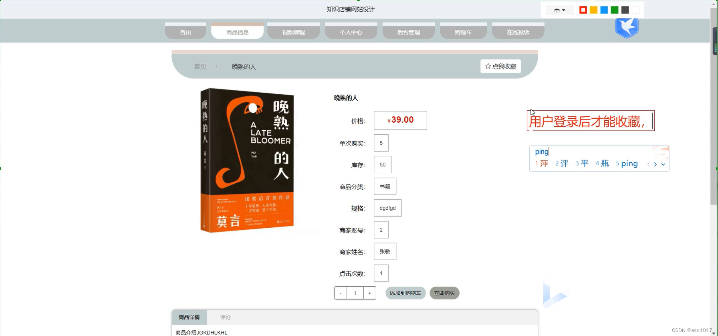Screen dimensions: 718x336
Task: Choose the dark gray color swatch
Action: (x=625, y=10)
